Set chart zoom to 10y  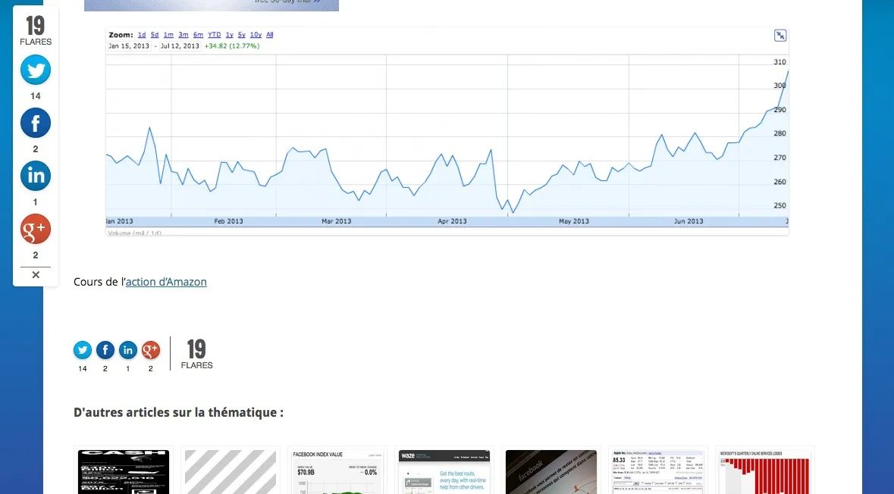click(x=256, y=35)
